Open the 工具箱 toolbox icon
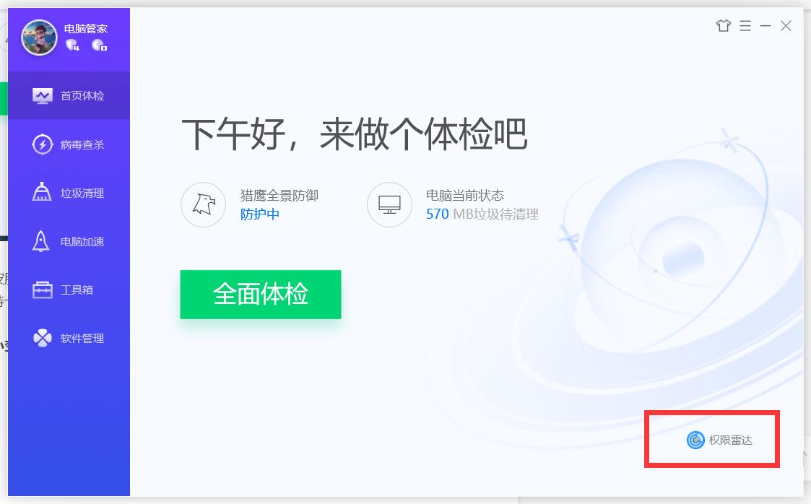Screen dimensions: 811x504 click(43, 290)
